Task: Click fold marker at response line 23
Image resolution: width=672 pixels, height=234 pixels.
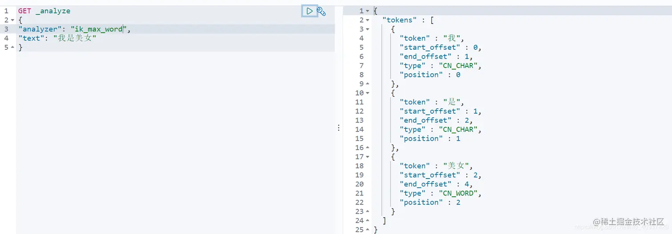Action: coord(368,211)
